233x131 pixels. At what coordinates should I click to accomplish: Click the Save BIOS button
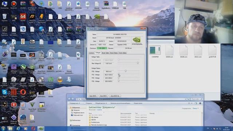coord(103,96)
